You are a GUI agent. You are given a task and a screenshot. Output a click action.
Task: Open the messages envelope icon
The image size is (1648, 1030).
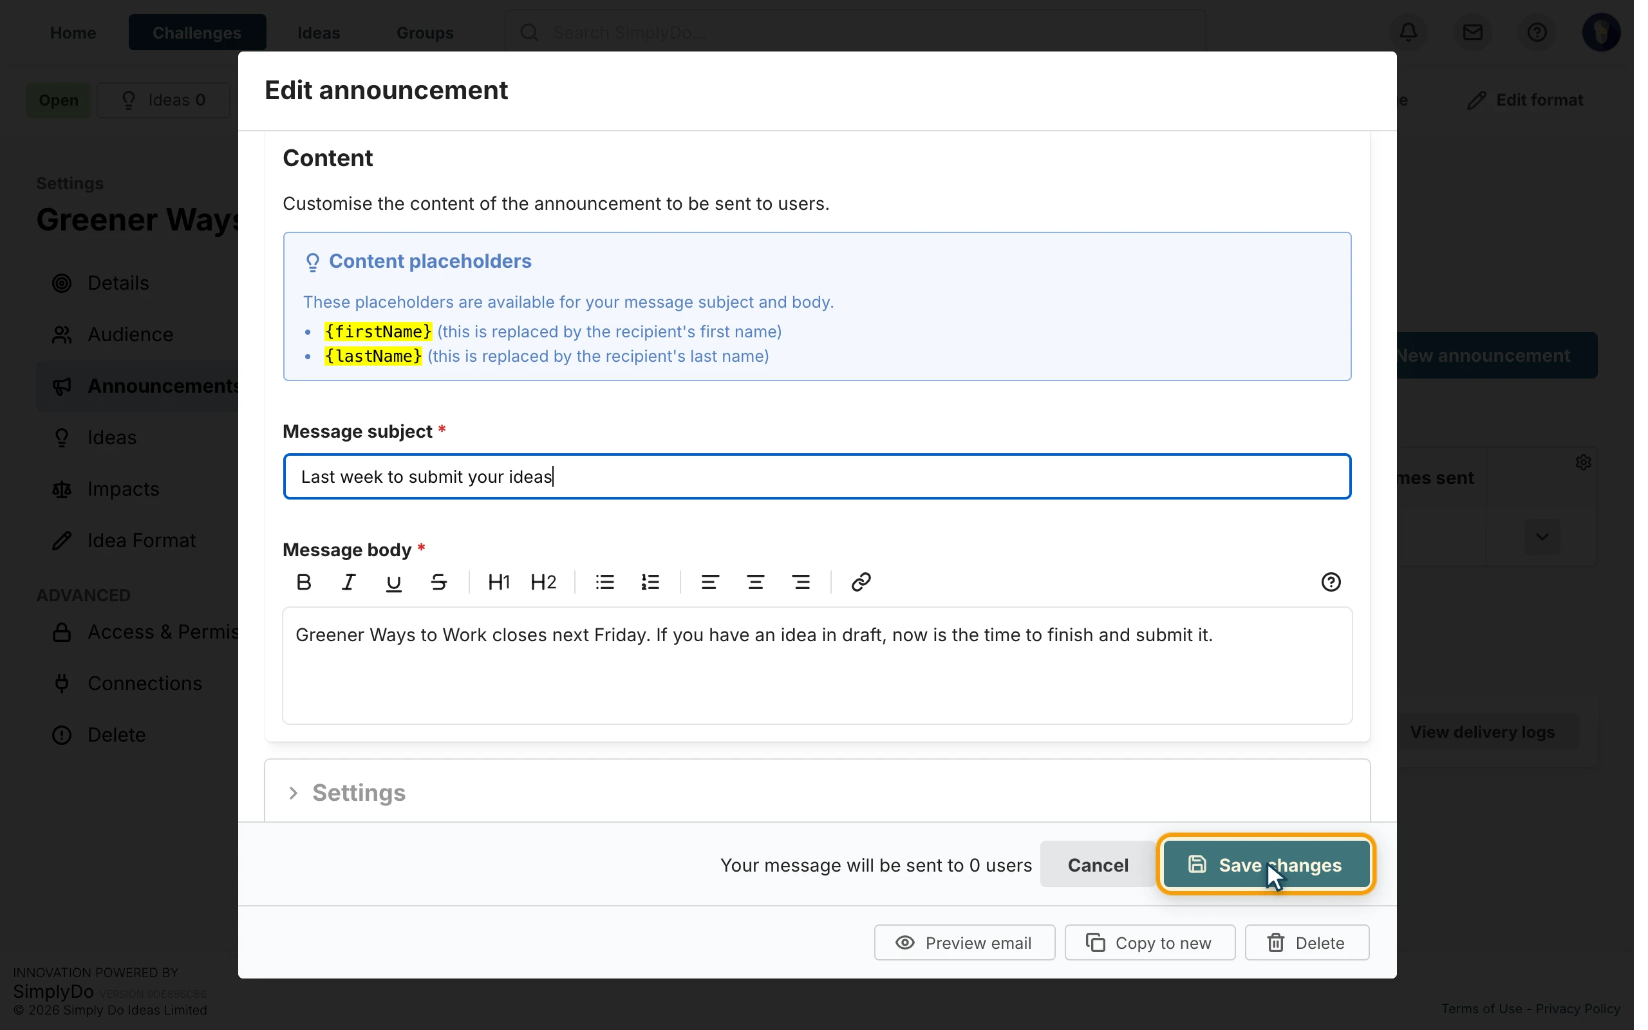[1472, 32]
